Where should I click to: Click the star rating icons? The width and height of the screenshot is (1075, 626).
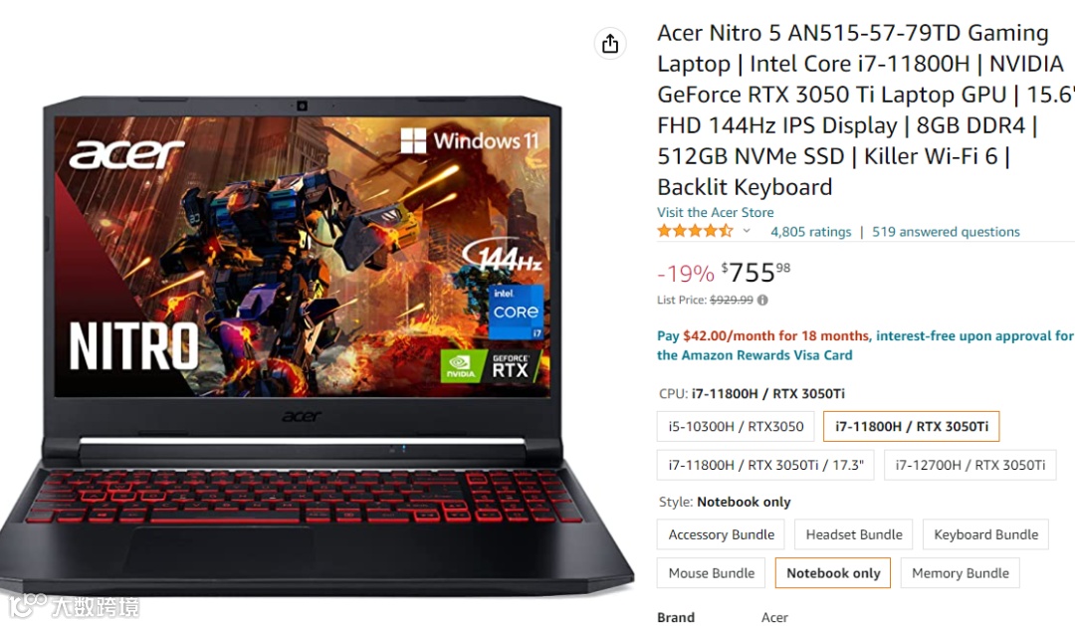(x=695, y=231)
